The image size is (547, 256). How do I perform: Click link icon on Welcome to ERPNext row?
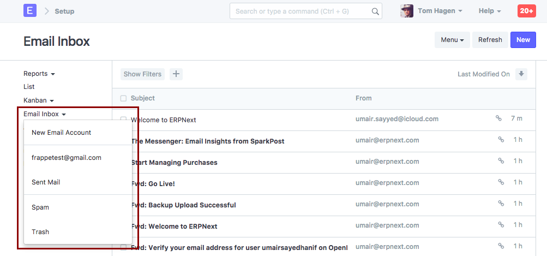[x=498, y=118]
